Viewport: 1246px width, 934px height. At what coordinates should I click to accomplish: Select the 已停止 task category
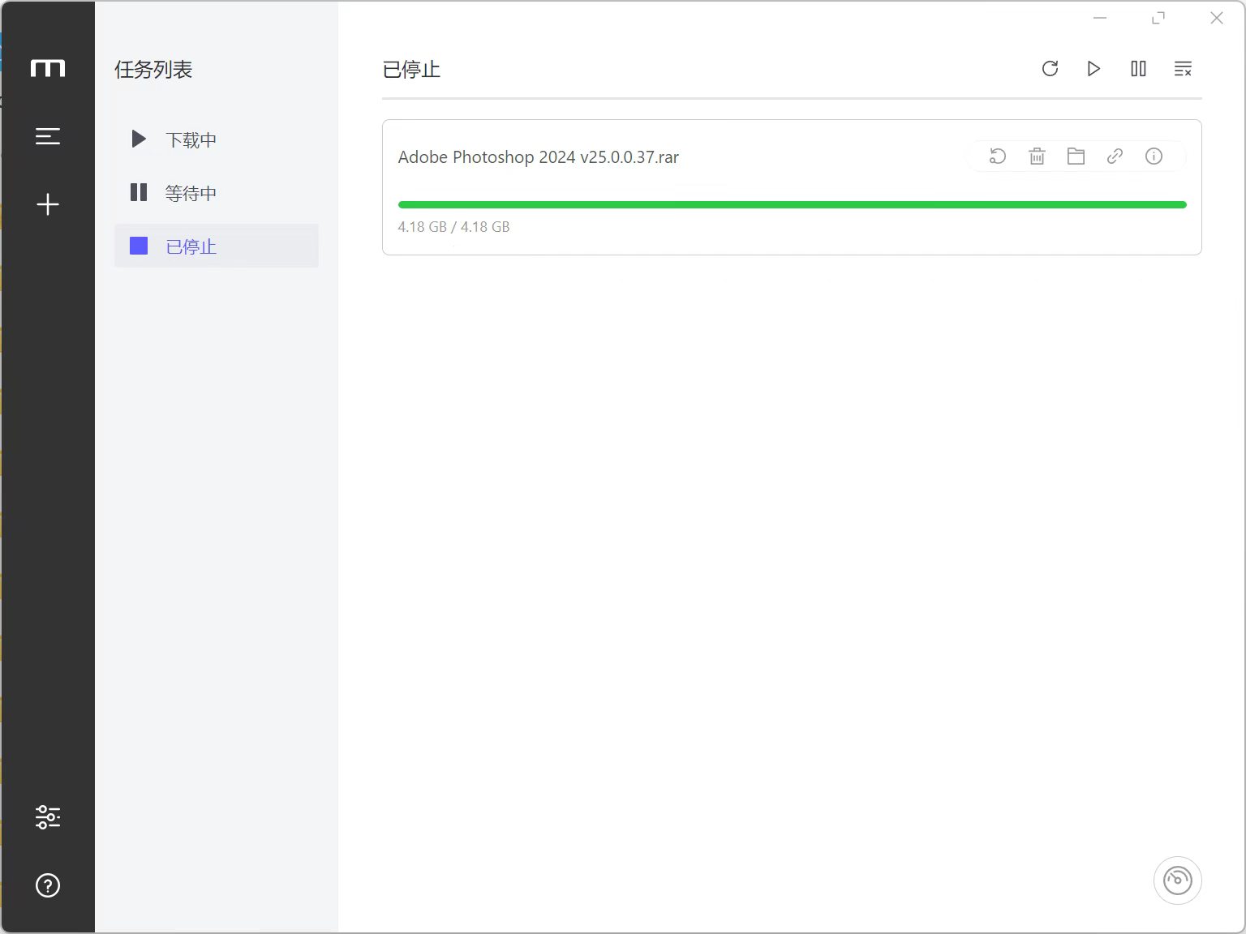(190, 246)
